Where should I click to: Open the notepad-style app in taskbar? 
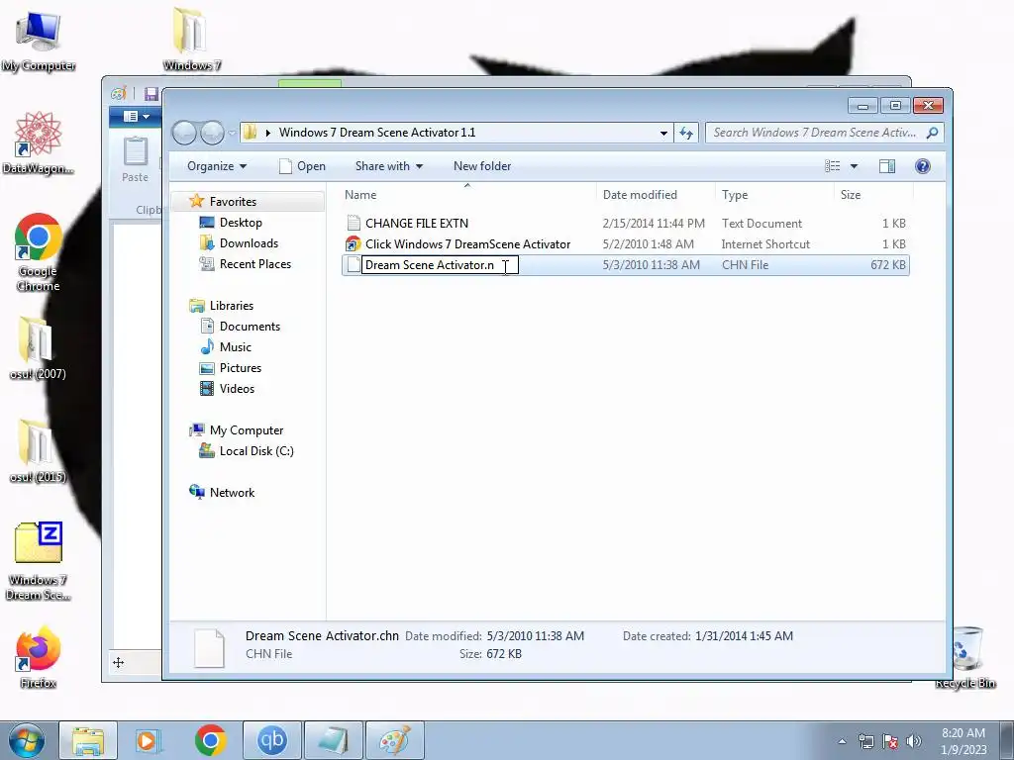[334, 740]
